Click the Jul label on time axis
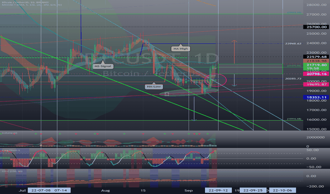Screen dimensions: 330x194 pyautogui.click(x=22, y=190)
